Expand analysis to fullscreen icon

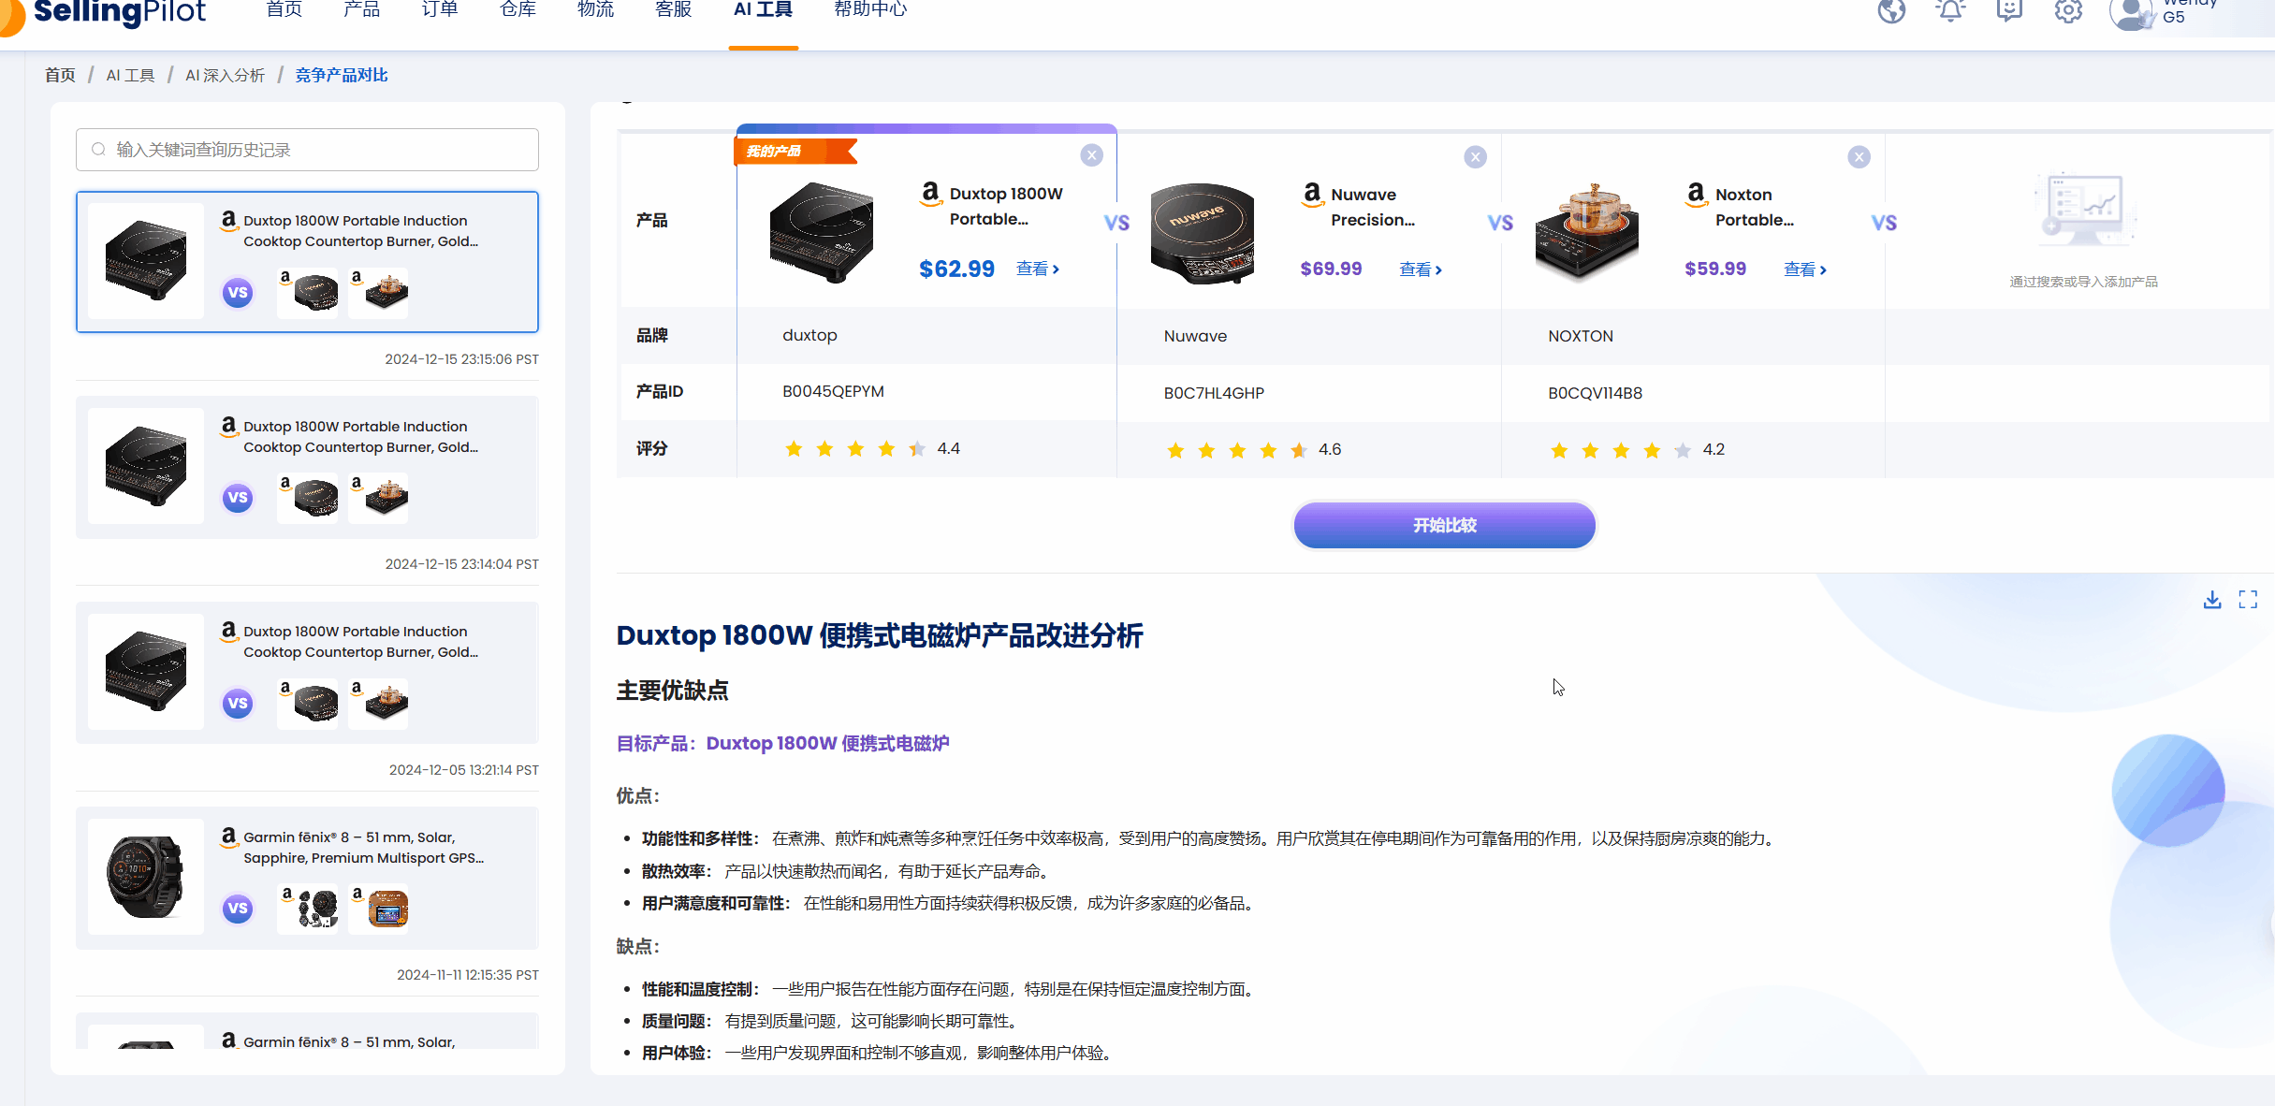2248,599
